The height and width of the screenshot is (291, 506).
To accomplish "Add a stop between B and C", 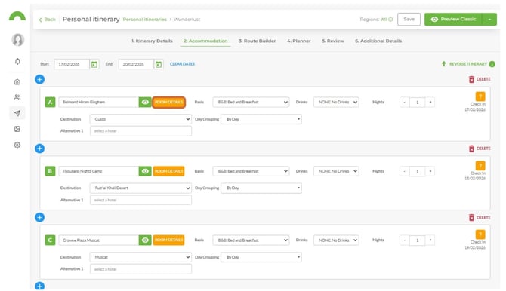I will [40, 218].
